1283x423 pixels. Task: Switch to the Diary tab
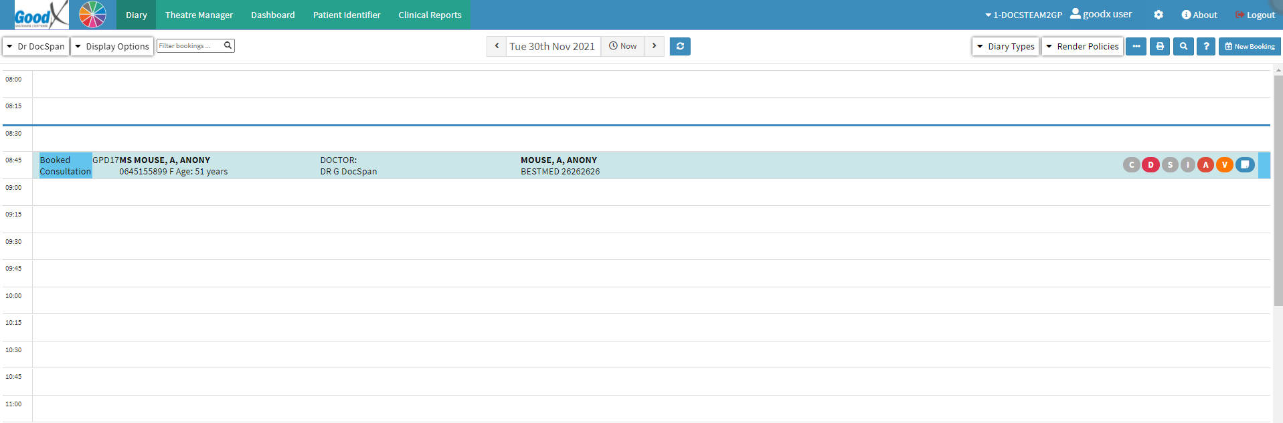point(137,15)
